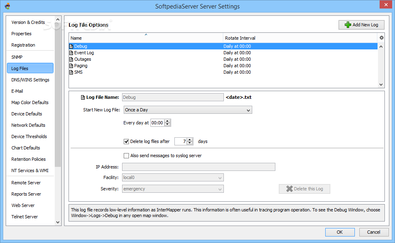The width and height of the screenshot is (395, 243).
Task: Click the application icon in title bar
Action: (7, 6)
